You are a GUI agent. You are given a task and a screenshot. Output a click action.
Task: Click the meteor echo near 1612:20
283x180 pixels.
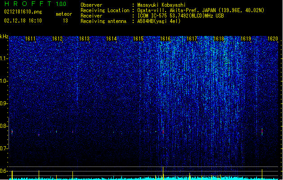(72, 132)
